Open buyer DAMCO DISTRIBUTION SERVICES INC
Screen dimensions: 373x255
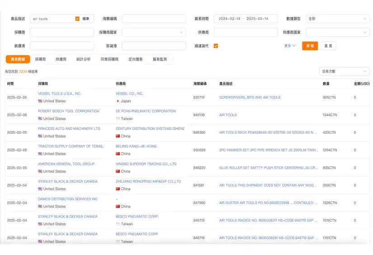click(68, 199)
